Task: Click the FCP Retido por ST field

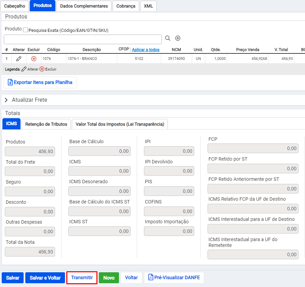Action: [253, 169]
